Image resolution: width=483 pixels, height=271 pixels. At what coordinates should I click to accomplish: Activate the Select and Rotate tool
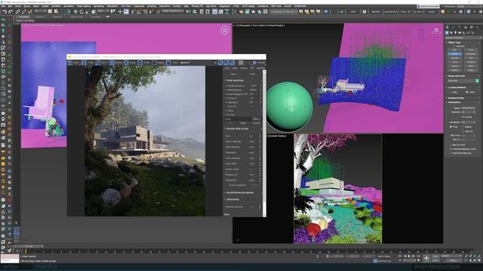82,12
